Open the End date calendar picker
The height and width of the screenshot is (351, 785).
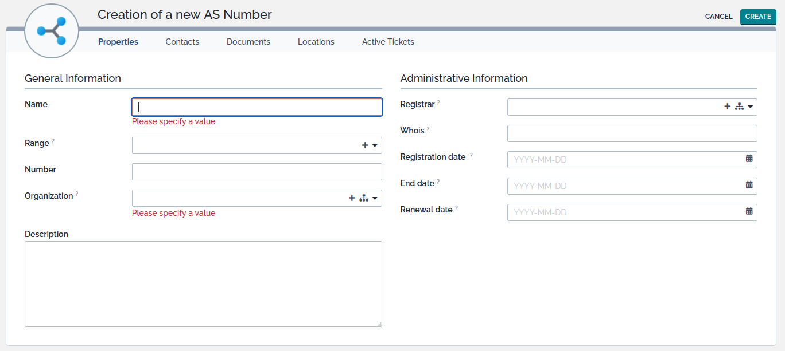[749, 185]
